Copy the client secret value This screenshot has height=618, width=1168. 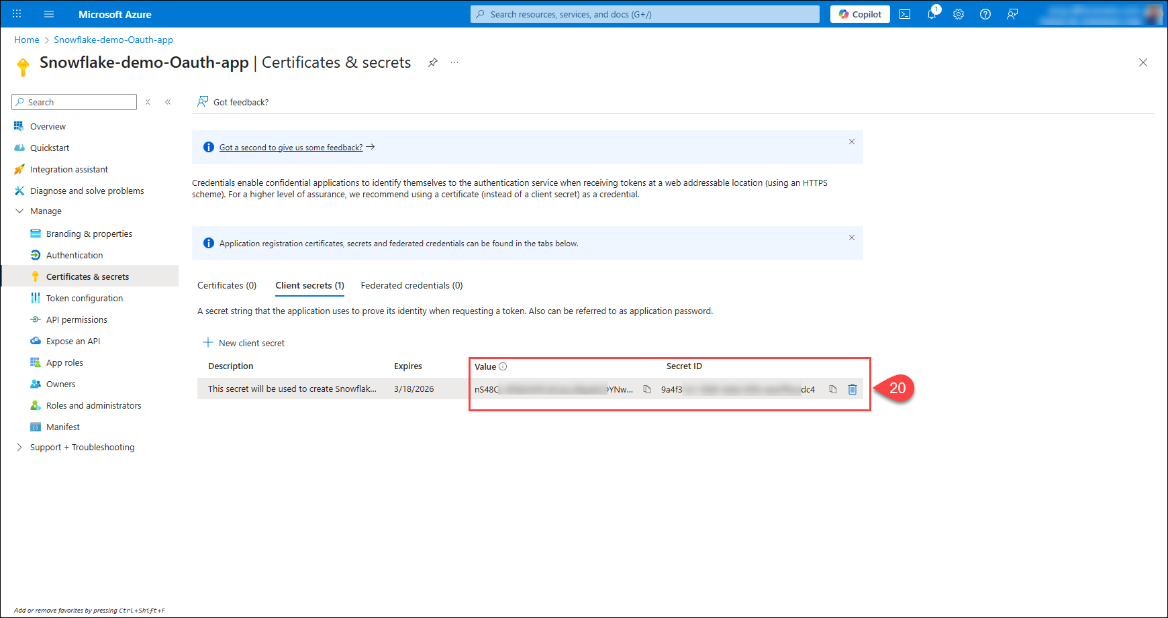coord(647,389)
